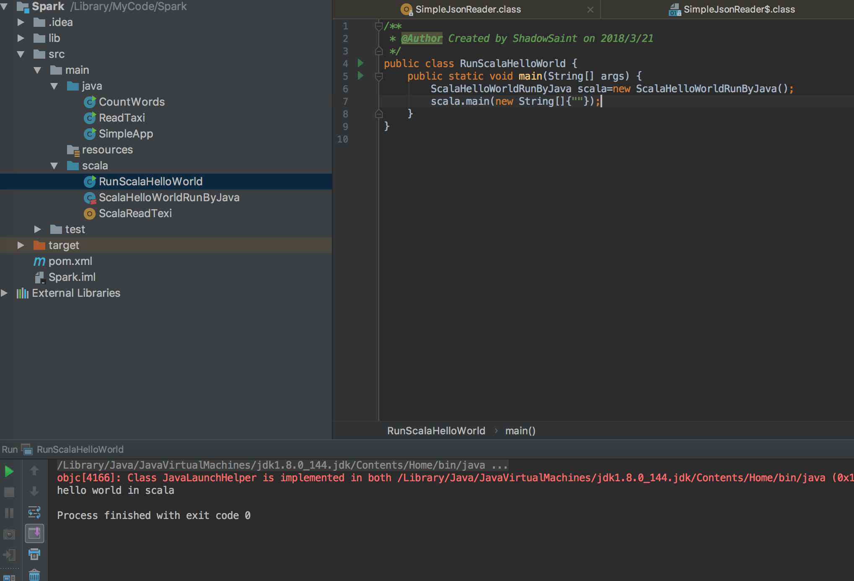Place cursor on line 6 ScalaHelloWorldRunByJava code

612,88
